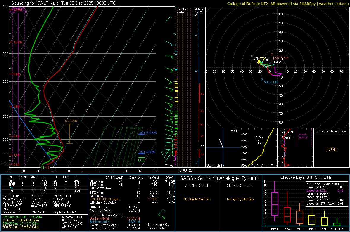
Task: Click the "Potential Hazard Type" header
Action: [331, 131]
